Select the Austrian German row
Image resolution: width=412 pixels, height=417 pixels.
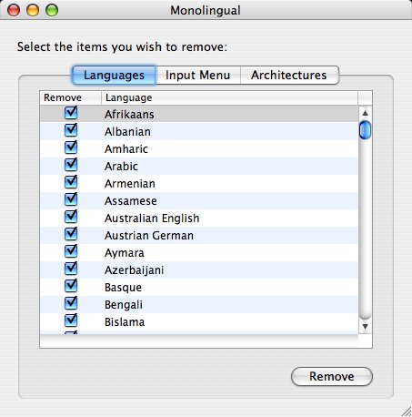point(199,235)
